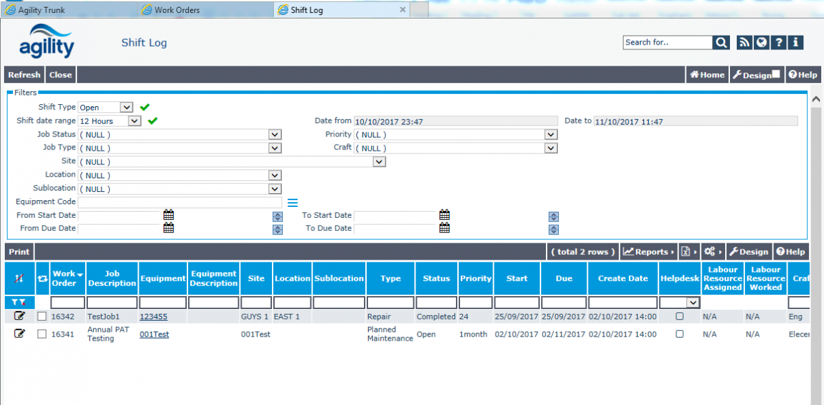Click the info icon in the top toolbar
Screen dimensions: 824x405
coord(795,42)
